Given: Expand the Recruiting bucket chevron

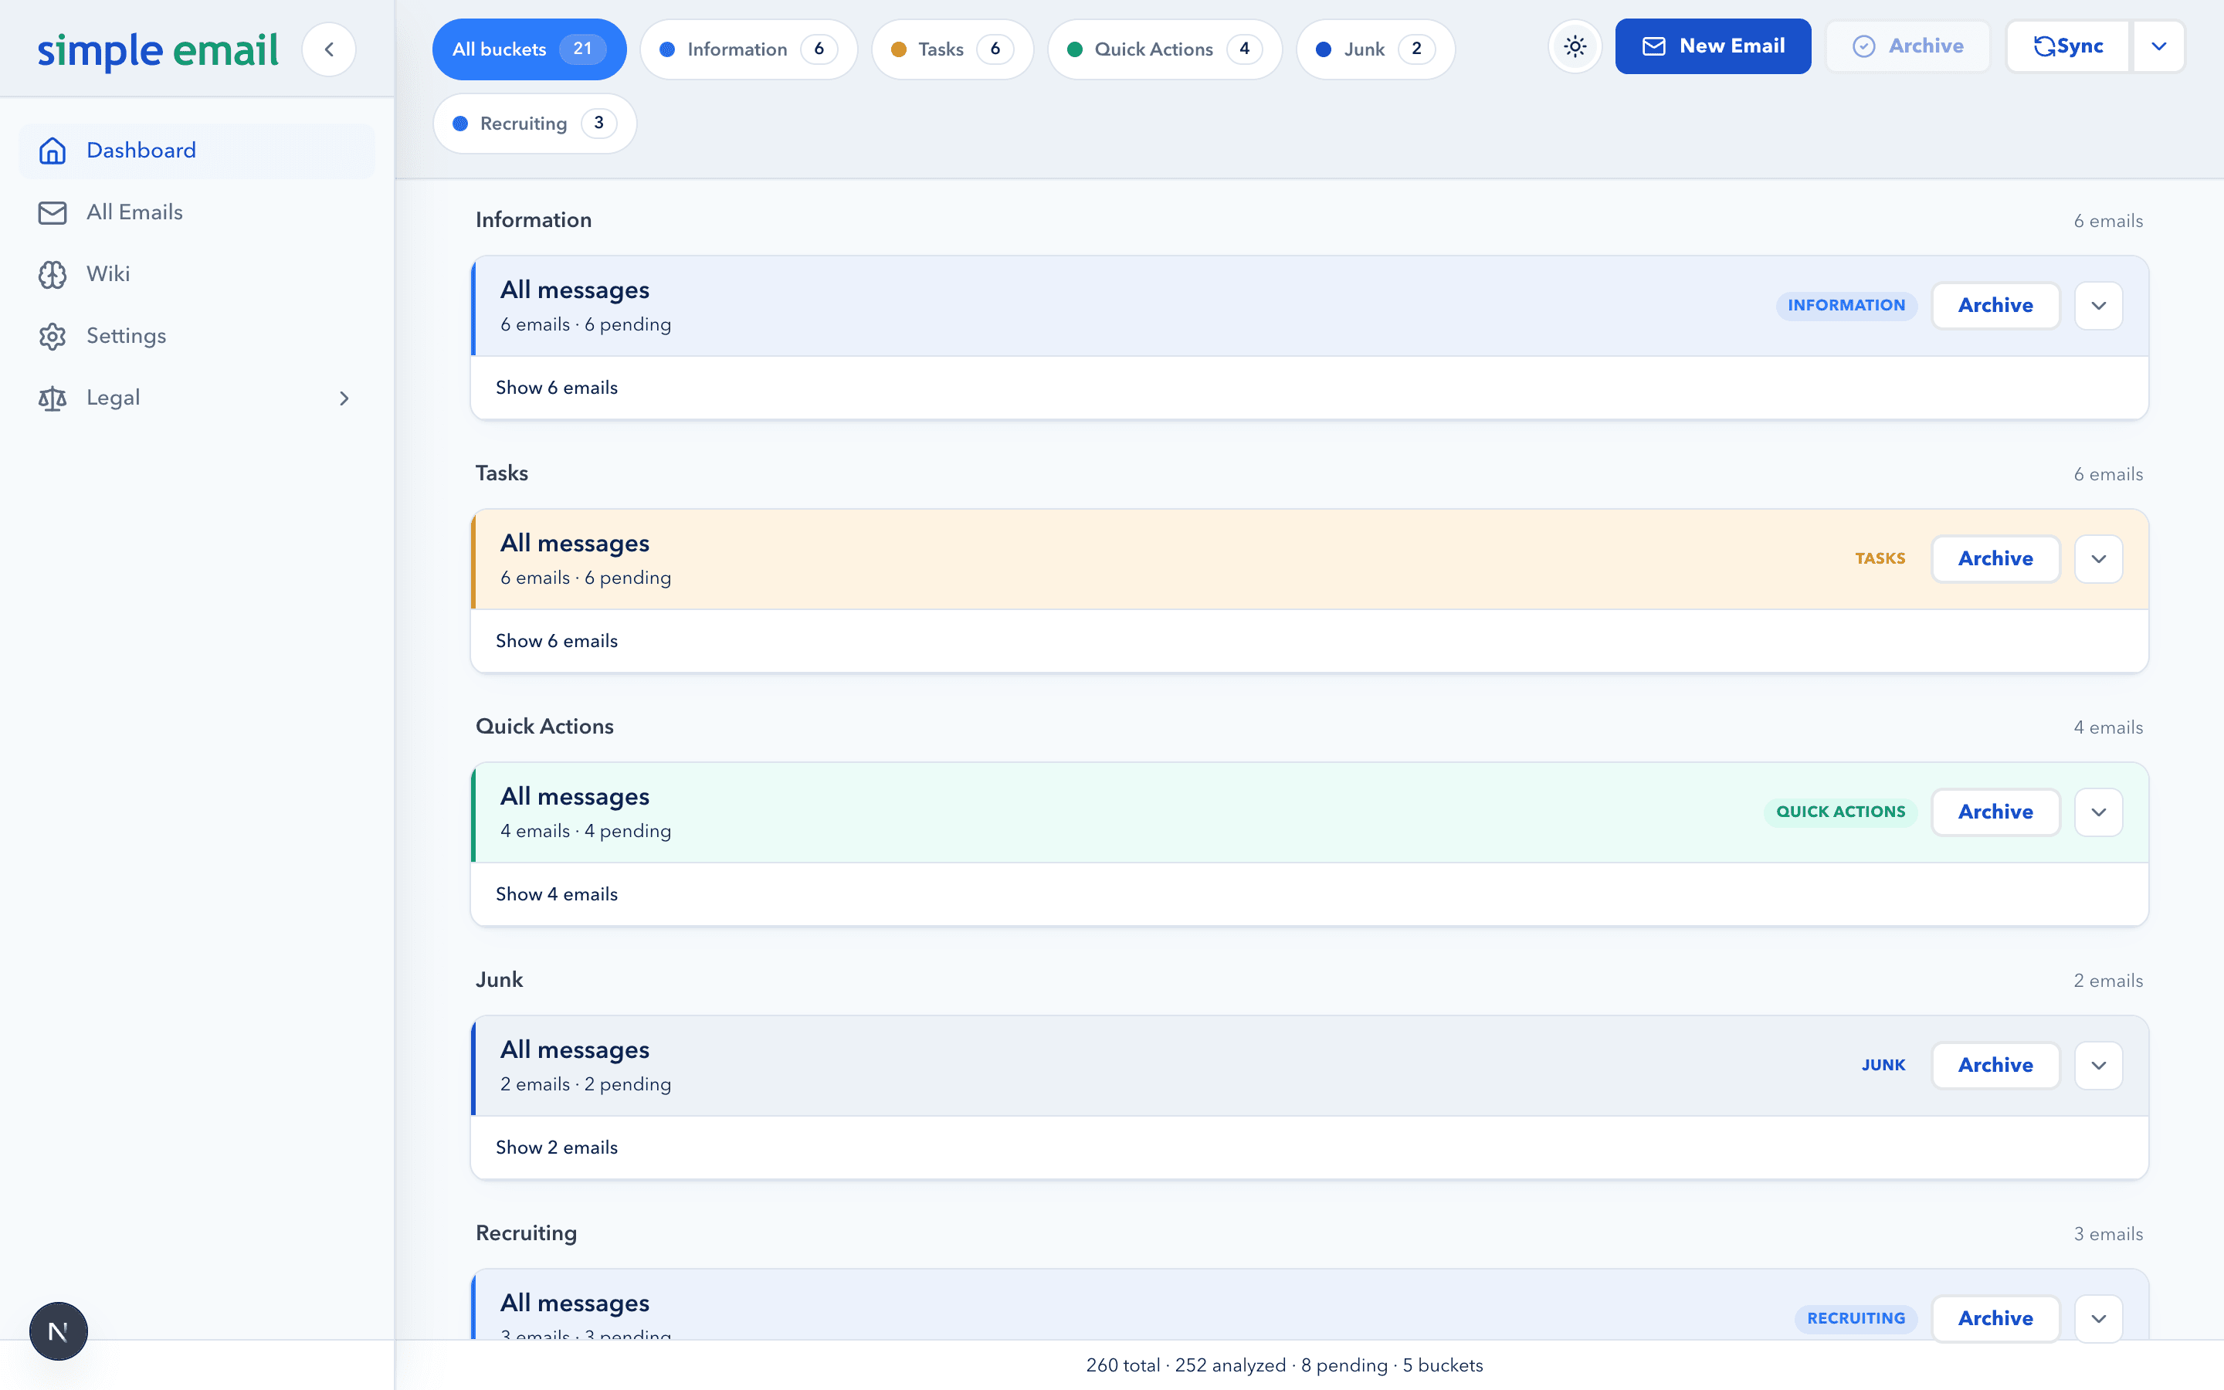Looking at the screenshot, I should point(2098,1318).
